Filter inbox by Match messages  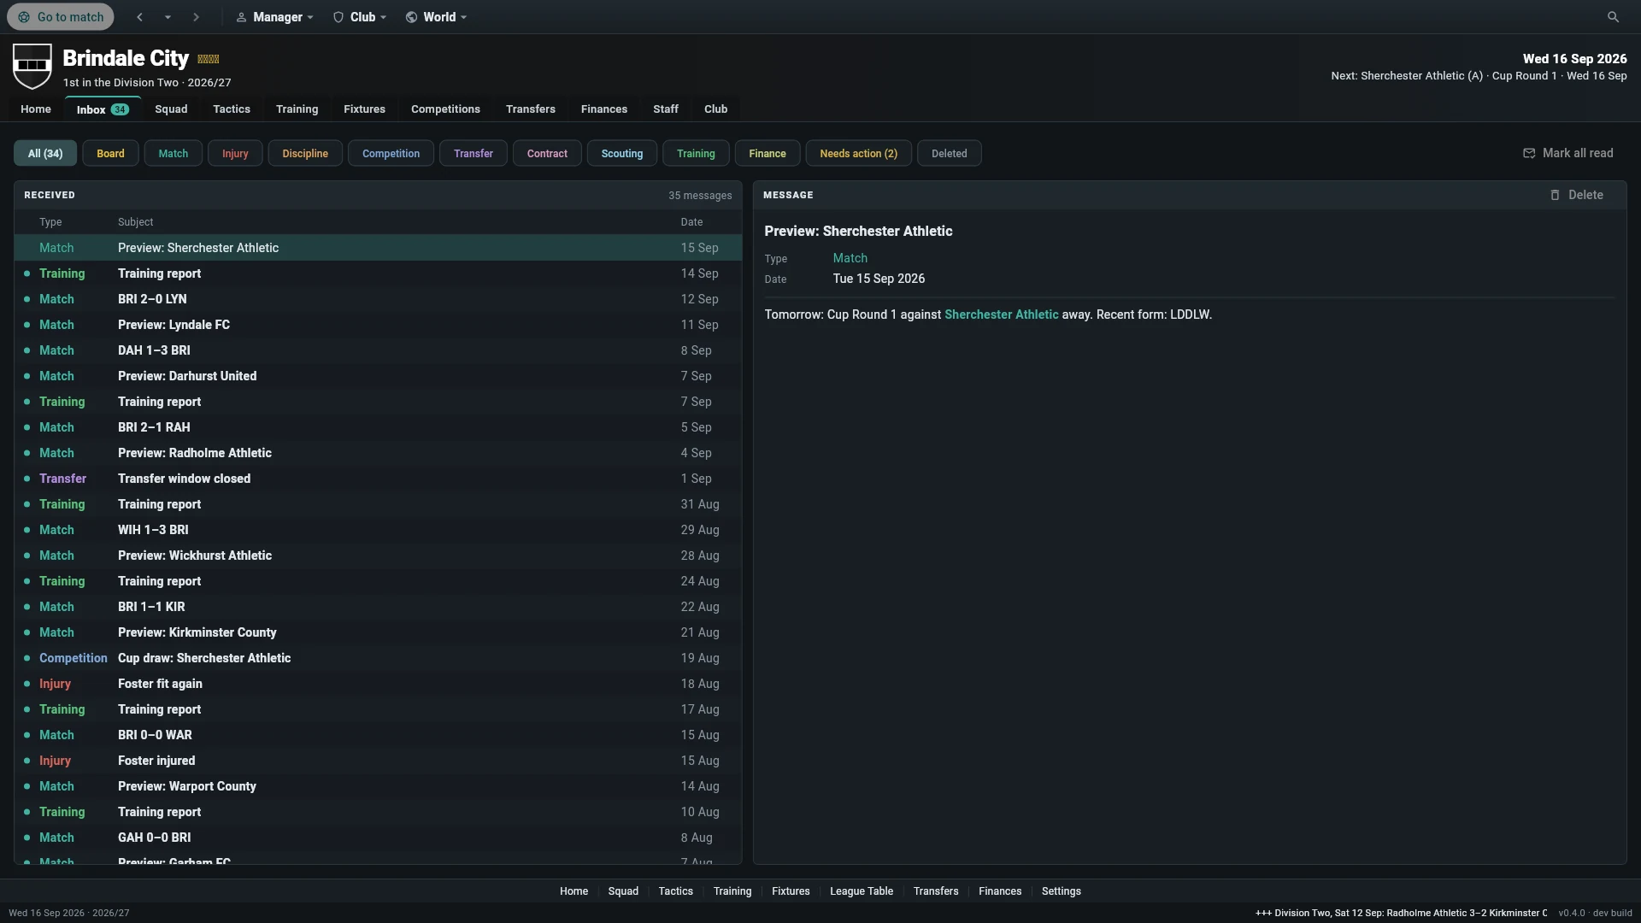tap(173, 154)
